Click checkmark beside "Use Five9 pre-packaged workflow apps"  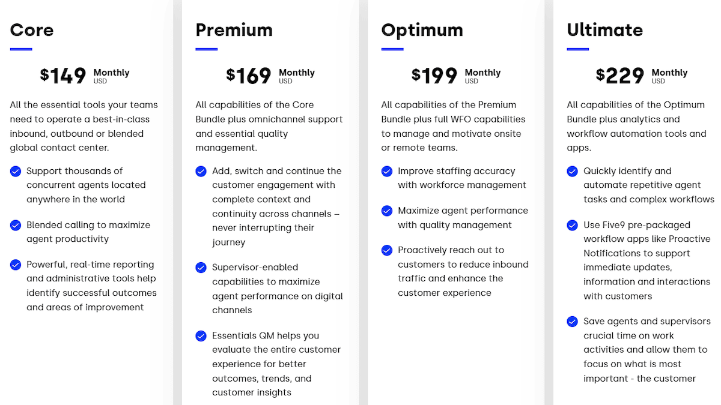click(573, 226)
